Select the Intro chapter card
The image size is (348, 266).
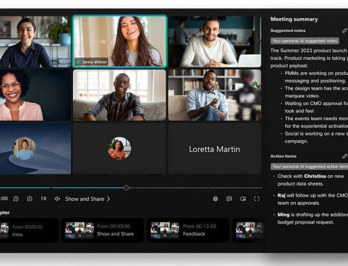29,231
